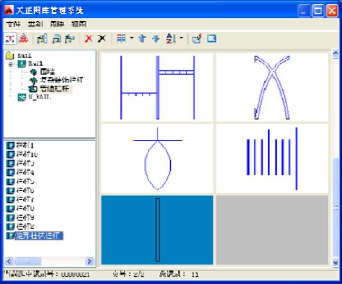The width and height of the screenshot is (342, 284).
Task: Click the total record count 11 in status bar
Action: click(x=195, y=275)
